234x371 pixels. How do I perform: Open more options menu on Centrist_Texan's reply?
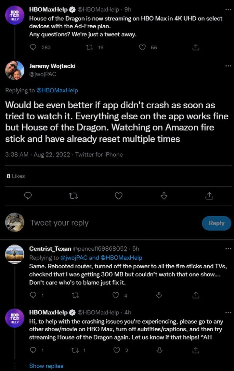pos(228,249)
